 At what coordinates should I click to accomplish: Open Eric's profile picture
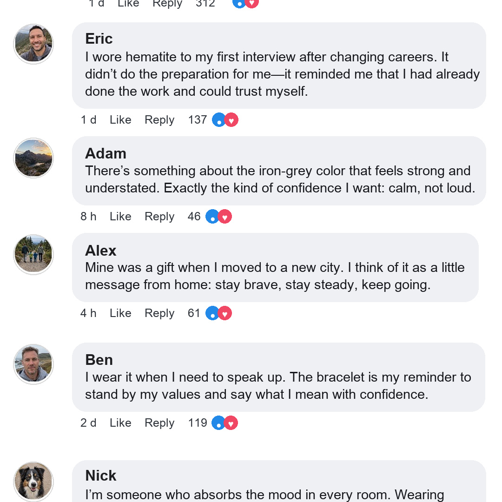(33, 44)
